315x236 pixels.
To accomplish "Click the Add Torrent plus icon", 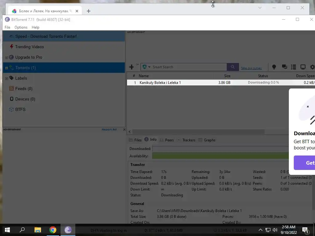I will pyautogui.click(x=131, y=67).
